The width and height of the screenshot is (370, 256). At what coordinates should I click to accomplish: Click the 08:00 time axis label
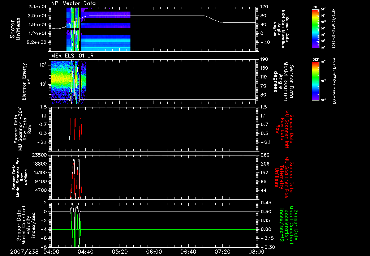click(257, 252)
